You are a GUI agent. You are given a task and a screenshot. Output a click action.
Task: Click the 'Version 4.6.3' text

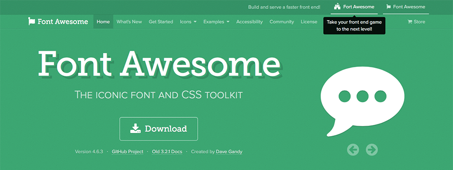point(89,152)
